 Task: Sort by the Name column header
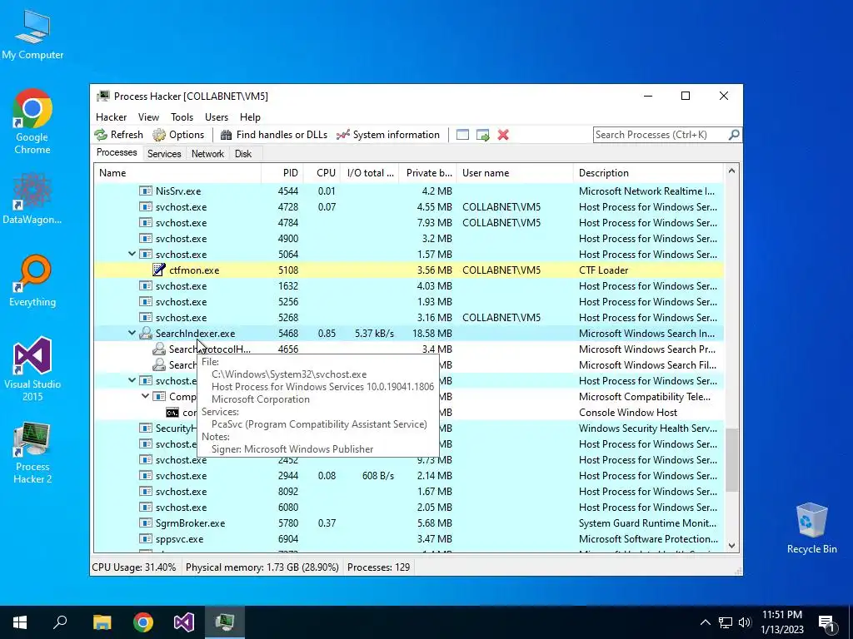[x=177, y=173]
